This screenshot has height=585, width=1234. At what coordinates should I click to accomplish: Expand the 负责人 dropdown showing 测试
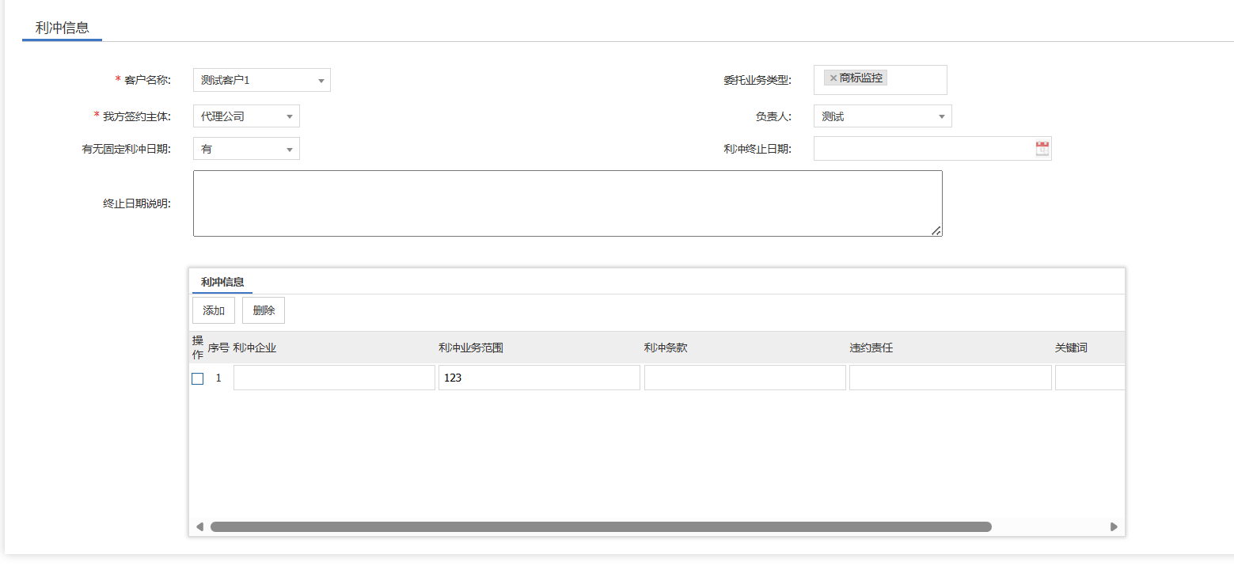pos(883,116)
